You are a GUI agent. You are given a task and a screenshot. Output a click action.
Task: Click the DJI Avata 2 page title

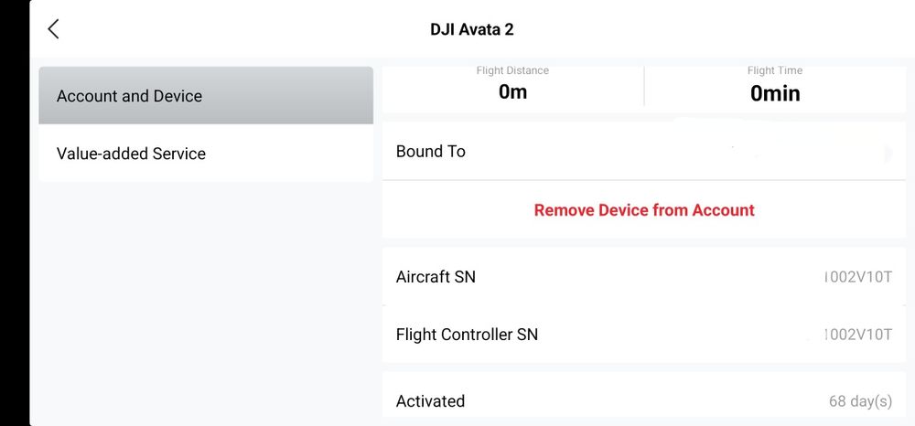(x=472, y=29)
